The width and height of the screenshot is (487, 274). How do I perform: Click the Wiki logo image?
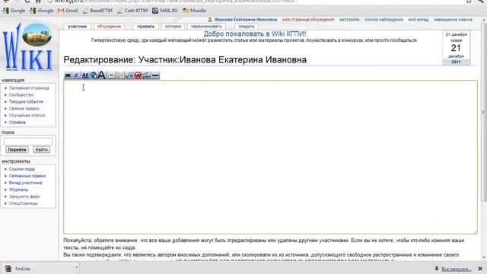click(x=28, y=47)
